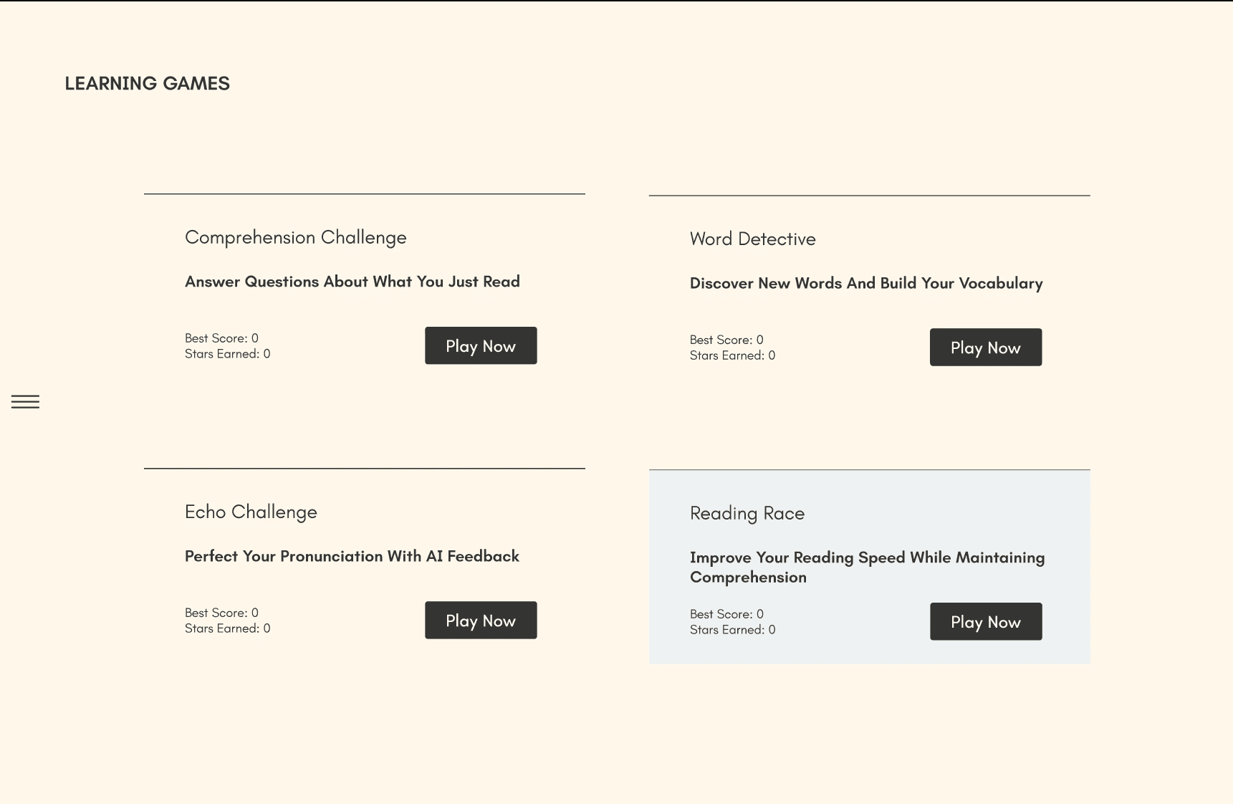Screen dimensions: 1233x804
Task: Play Now for Comprehension Challenge
Action: pyautogui.click(x=481, y=345)
